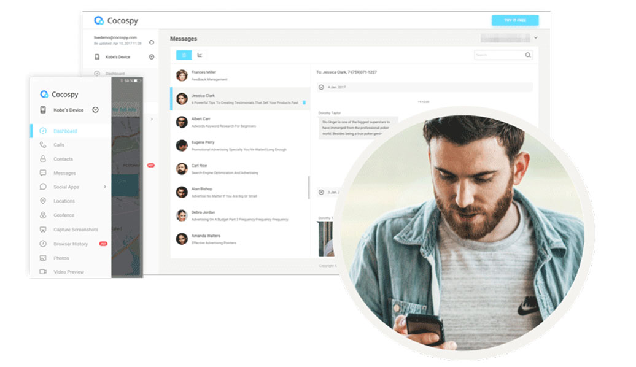Open Amanda Walters' conversation

click(x=241, y=239)
